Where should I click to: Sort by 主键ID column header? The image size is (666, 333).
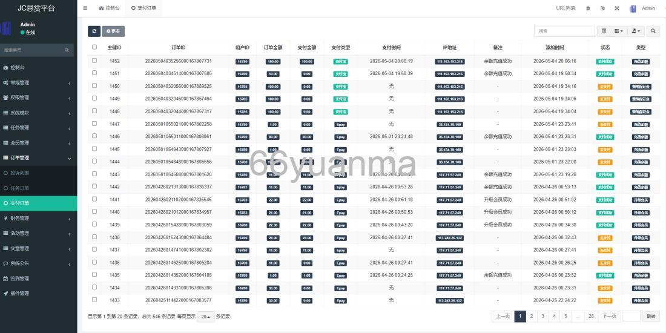tap(114, 48)
